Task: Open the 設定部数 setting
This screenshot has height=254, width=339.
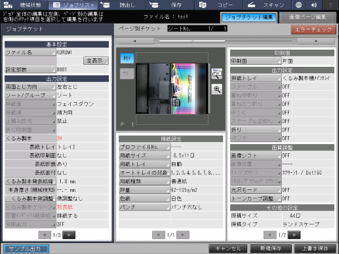Action: pos(30,69)
